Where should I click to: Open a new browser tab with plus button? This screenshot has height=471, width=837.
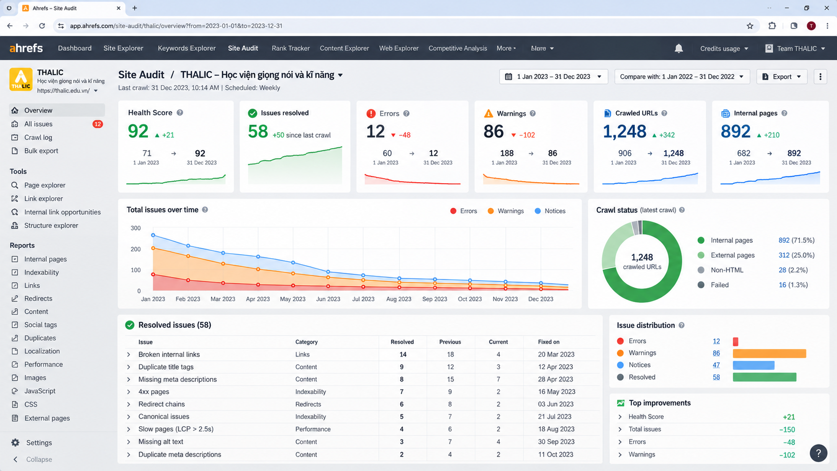click(135, 8)
